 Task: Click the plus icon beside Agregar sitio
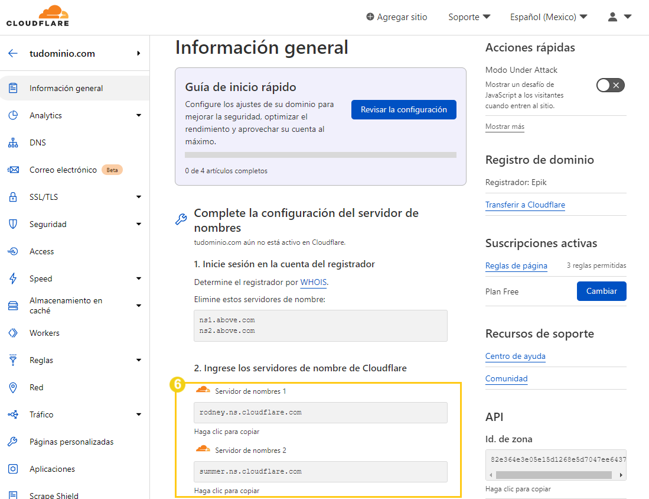(370, 17)
